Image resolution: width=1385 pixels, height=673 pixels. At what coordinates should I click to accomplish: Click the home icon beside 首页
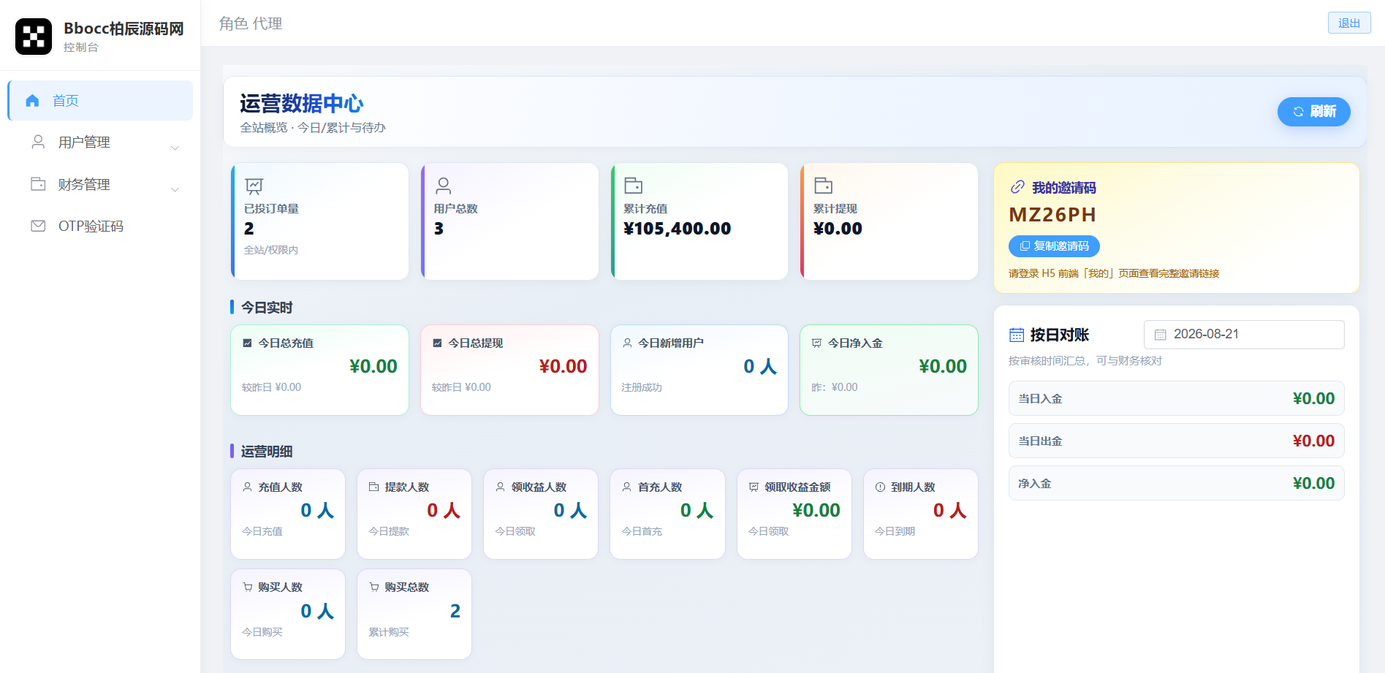[x=32, y=101]
